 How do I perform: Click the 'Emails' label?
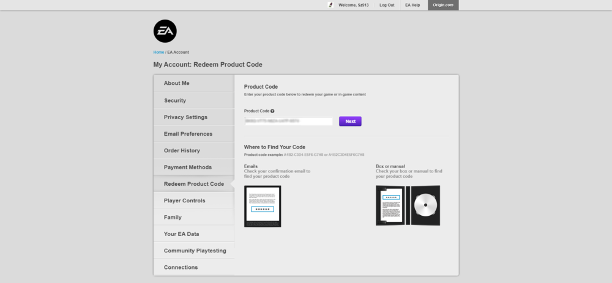pyautogui.click(x=250, y=166)
